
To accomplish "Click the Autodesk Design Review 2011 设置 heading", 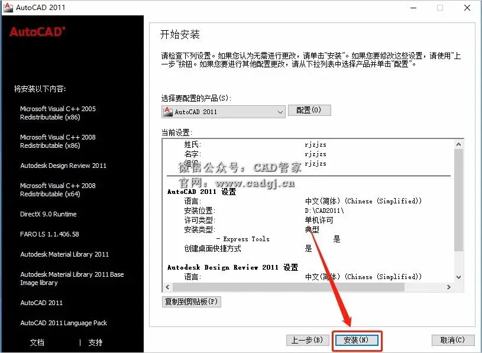I will click(x=232, y=267).
